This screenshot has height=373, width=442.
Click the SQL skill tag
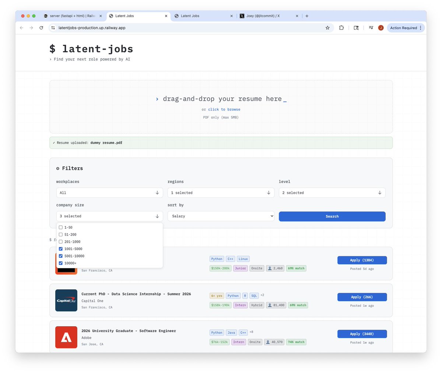254,296
